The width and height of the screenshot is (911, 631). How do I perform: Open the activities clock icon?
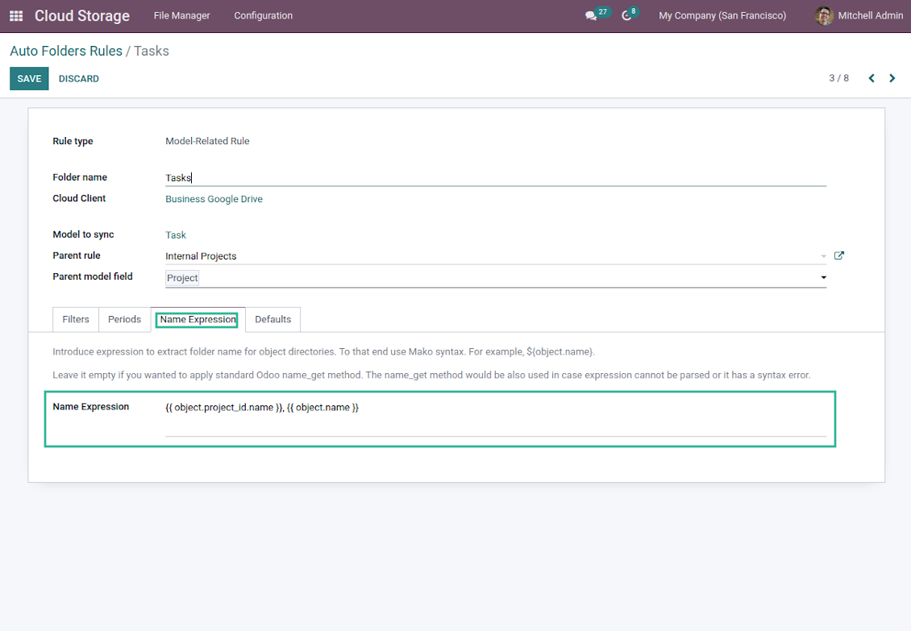point(627,16)
